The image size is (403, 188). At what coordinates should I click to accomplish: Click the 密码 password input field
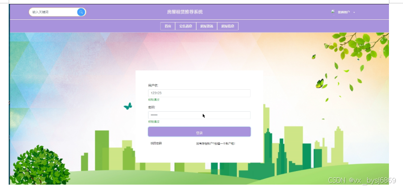point(199,115)
